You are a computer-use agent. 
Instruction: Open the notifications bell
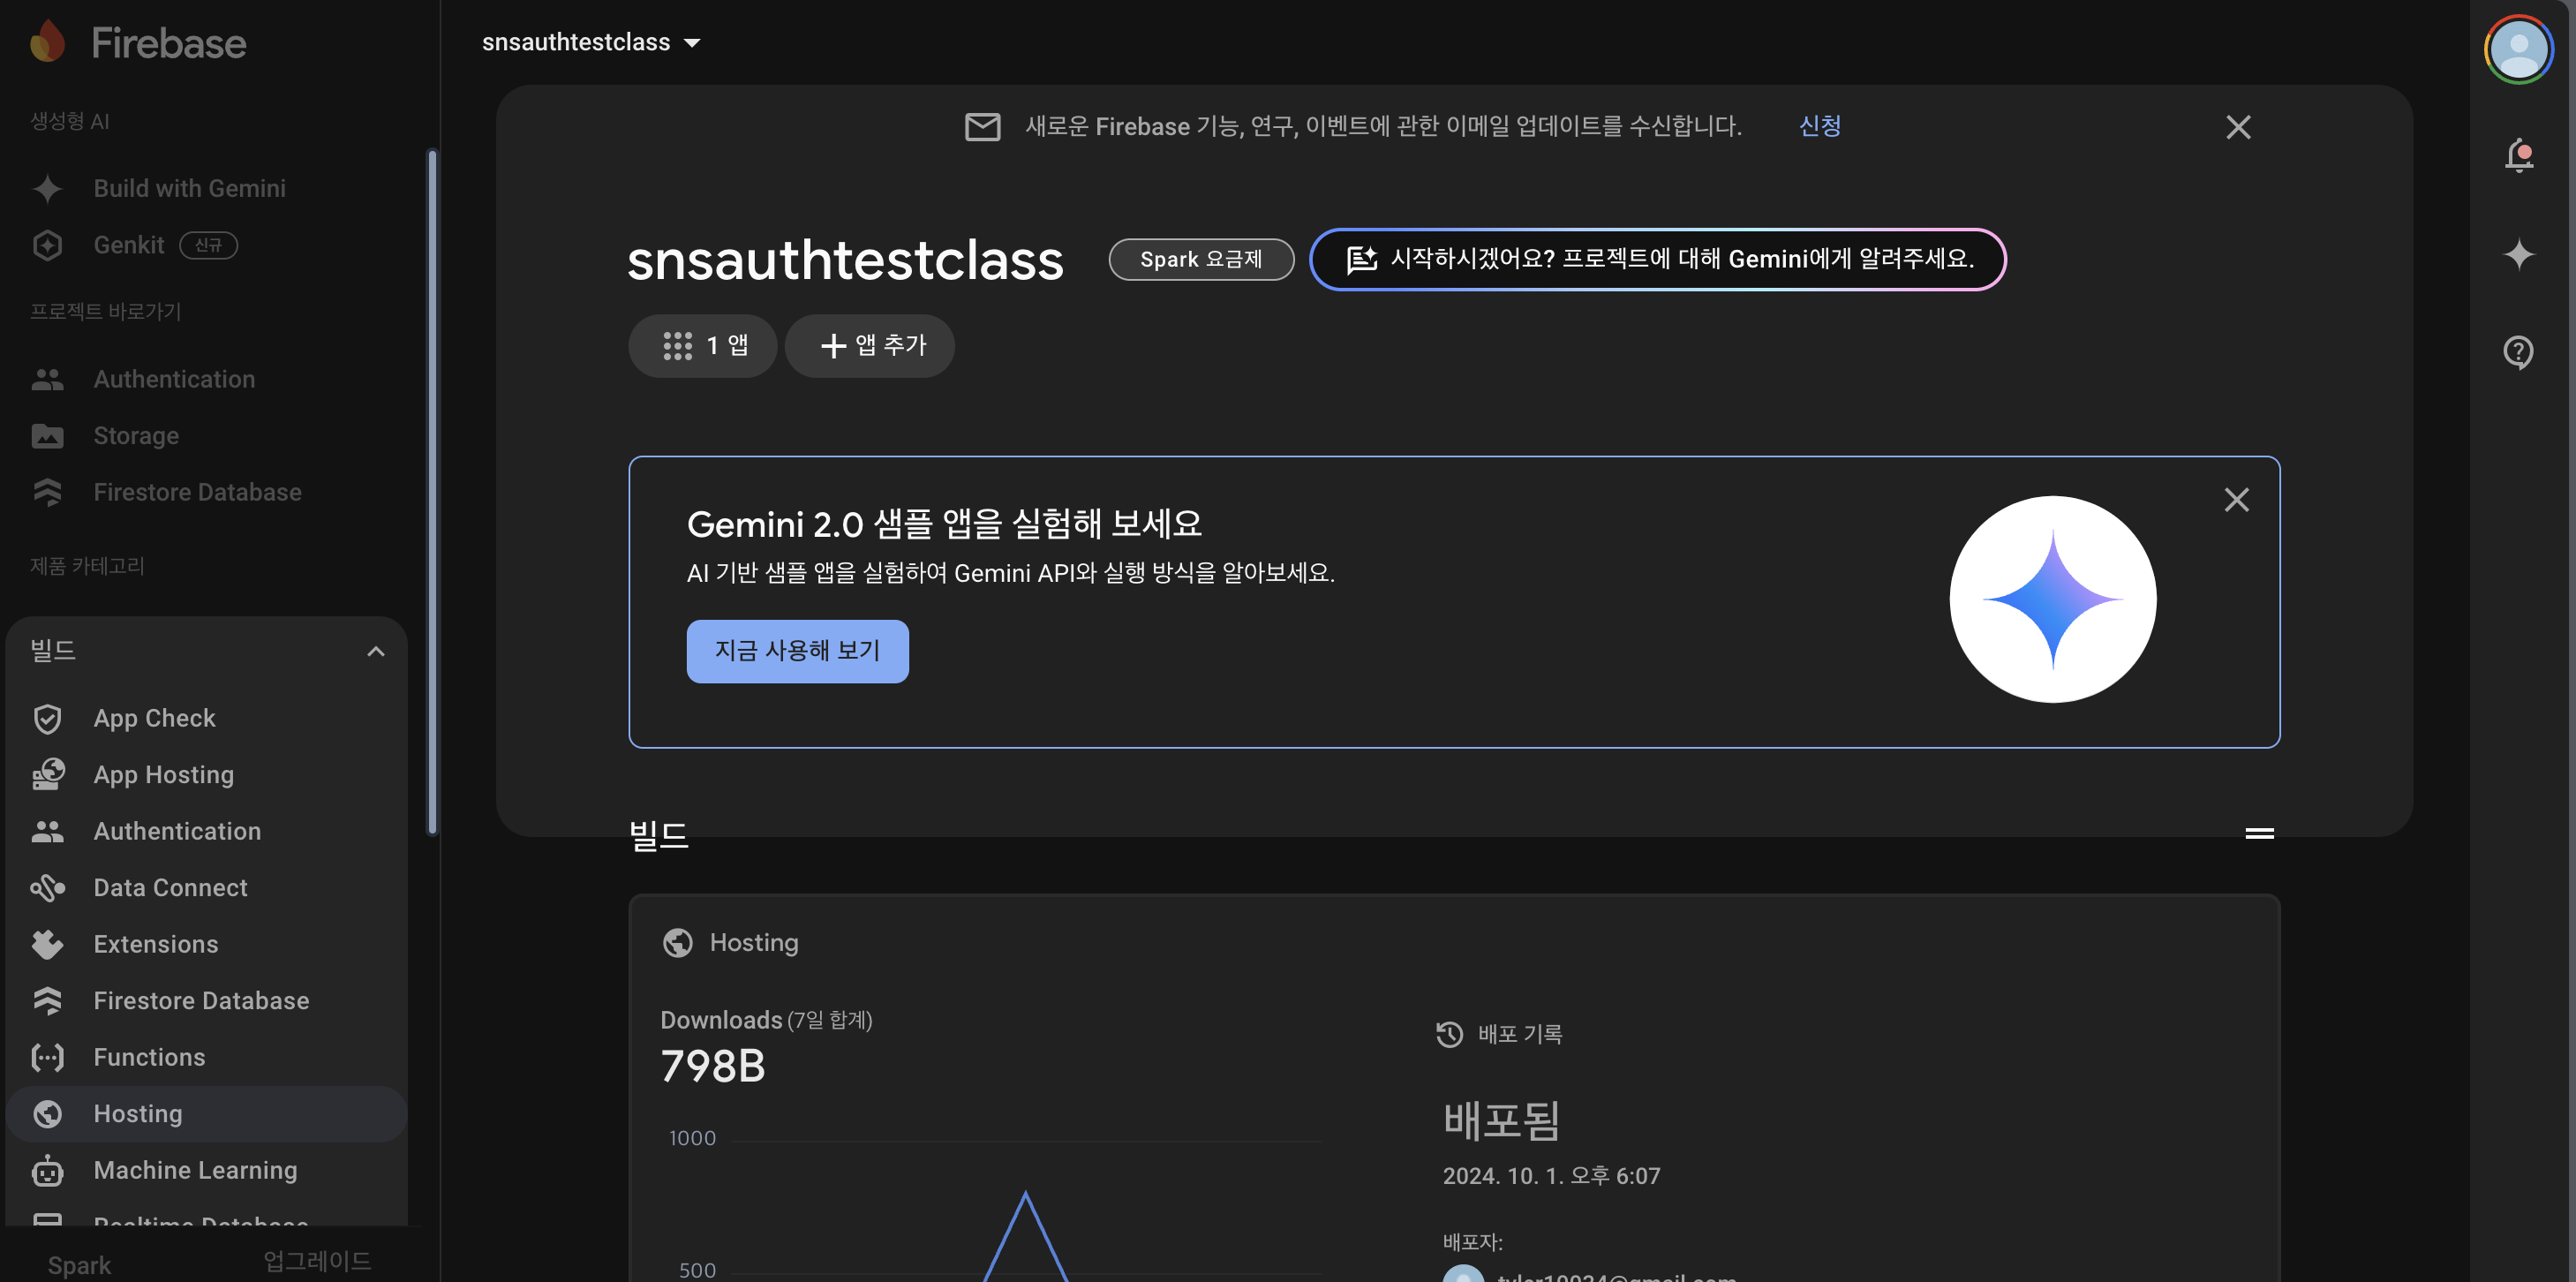pos(2518,155)
